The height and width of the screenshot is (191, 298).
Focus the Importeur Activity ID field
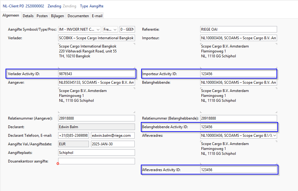(x=238, y=74)
